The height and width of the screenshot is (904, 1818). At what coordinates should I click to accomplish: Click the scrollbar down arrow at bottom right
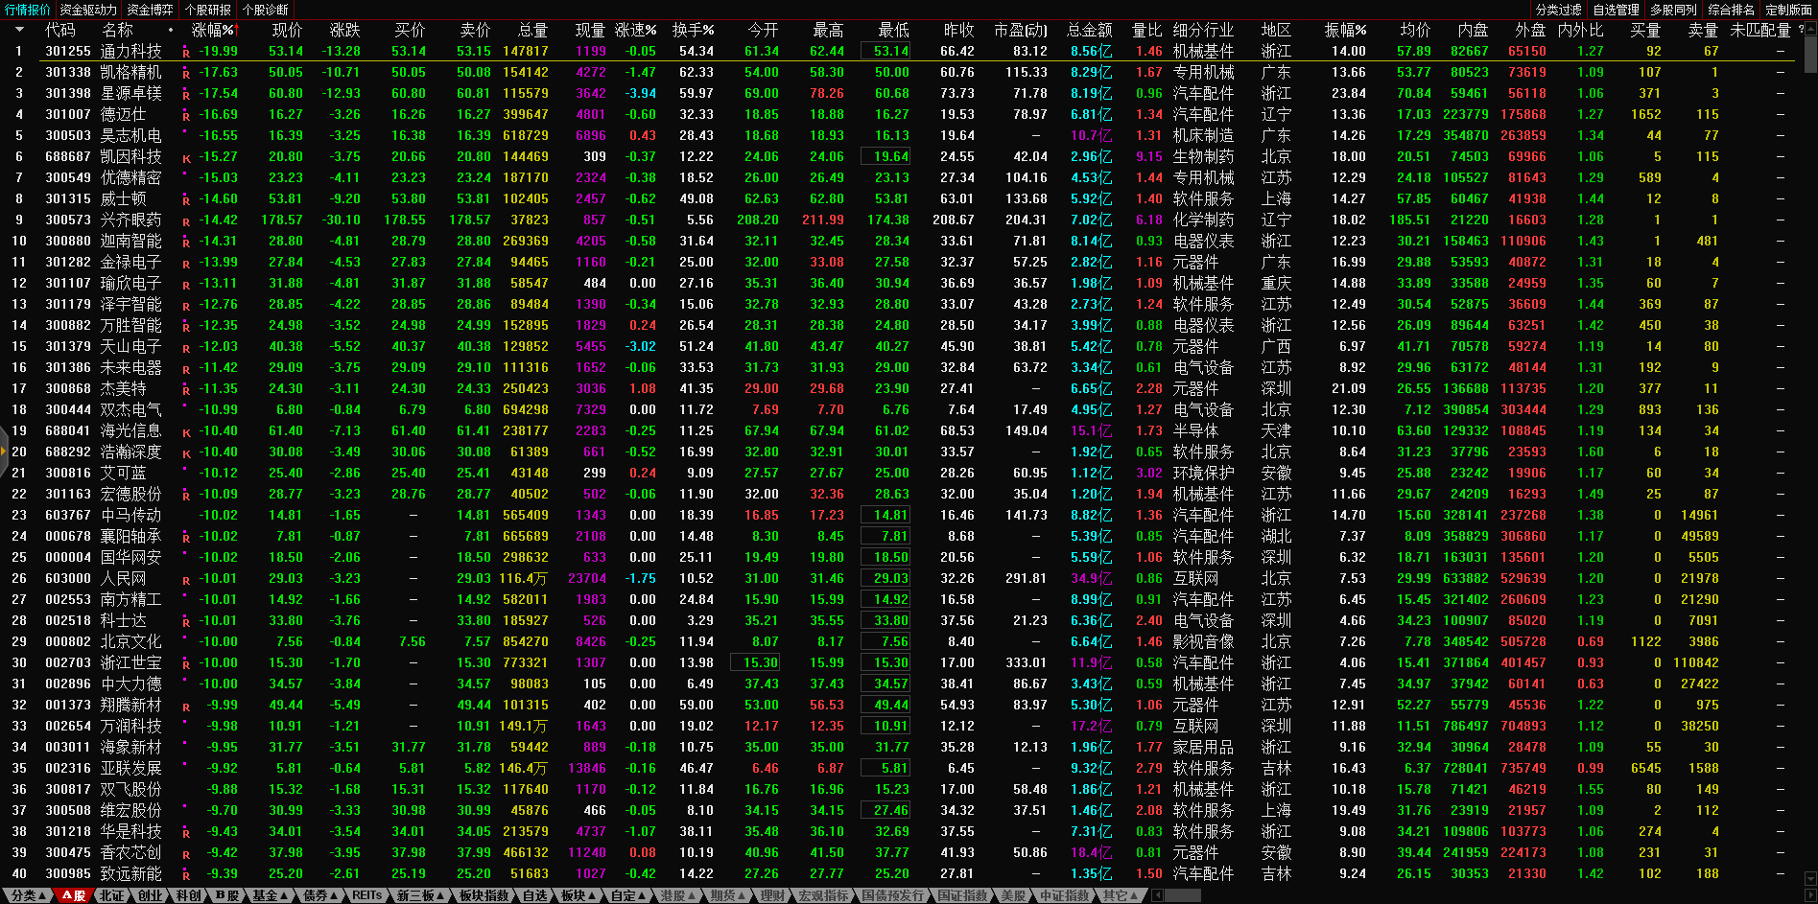[1810, 878]
